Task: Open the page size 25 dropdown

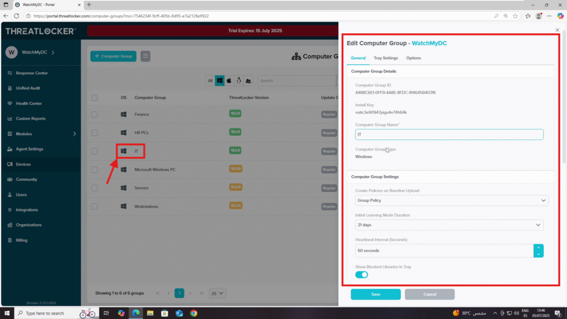Action: pos(217,294)
